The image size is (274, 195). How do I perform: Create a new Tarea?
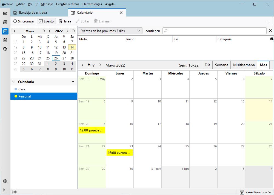point(65,21)
